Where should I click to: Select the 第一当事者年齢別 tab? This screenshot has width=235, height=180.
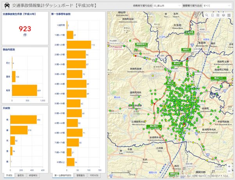(62, 176)
